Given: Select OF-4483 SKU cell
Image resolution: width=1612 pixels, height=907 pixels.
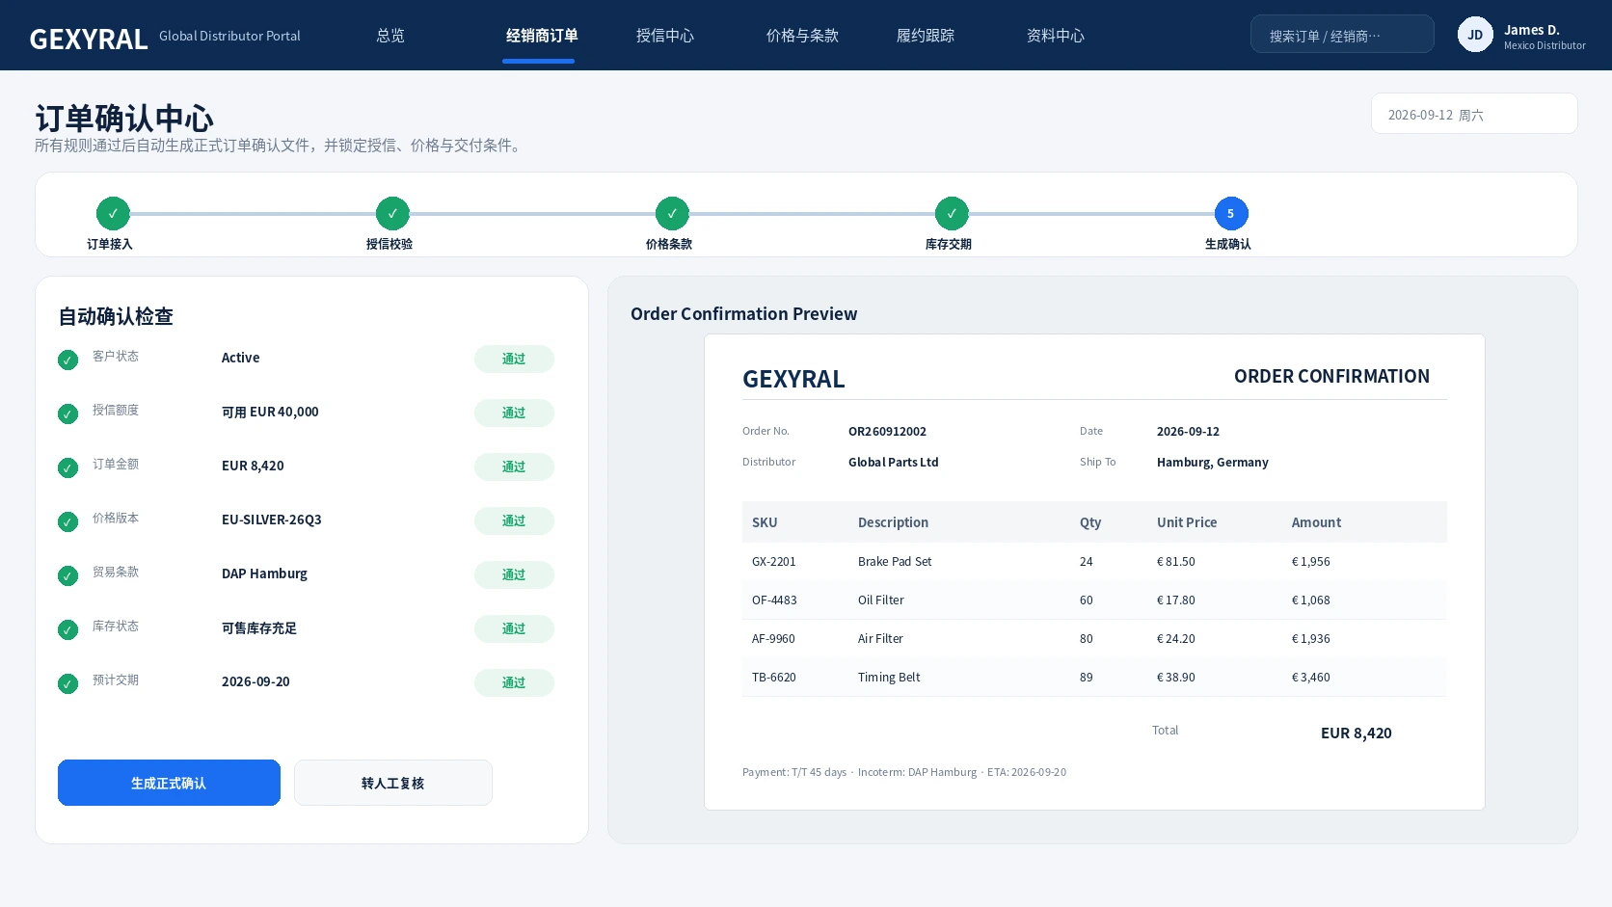Looking at the screenshot, I should (774, 600).
